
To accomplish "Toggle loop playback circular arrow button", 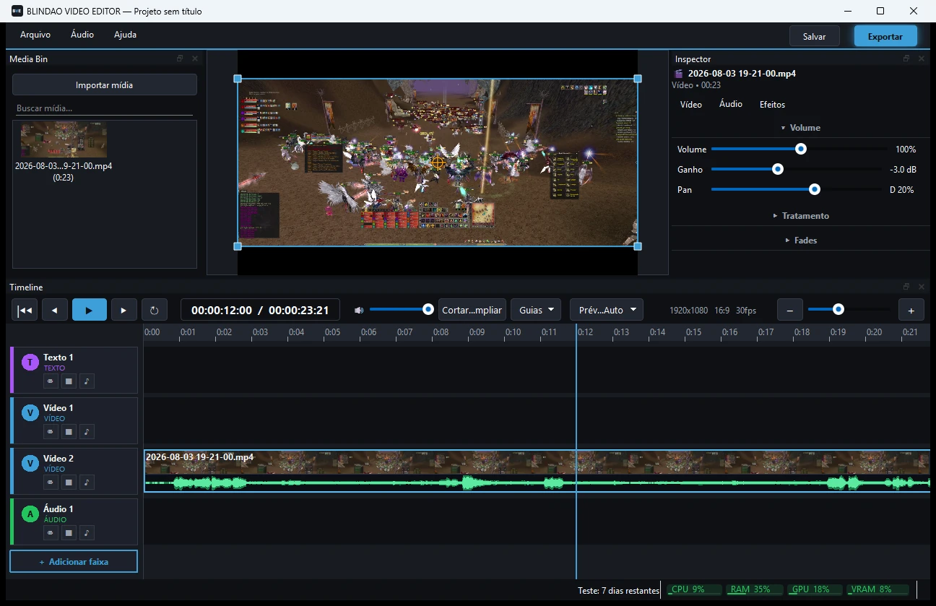I will (x=155, y=310).
